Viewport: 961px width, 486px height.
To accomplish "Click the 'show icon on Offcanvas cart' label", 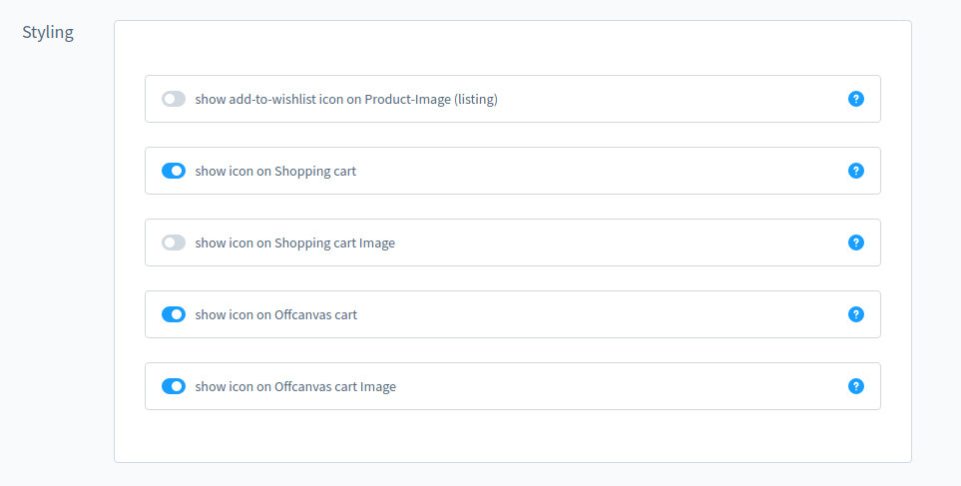I will pyautogui.click(x=275, y=314).
